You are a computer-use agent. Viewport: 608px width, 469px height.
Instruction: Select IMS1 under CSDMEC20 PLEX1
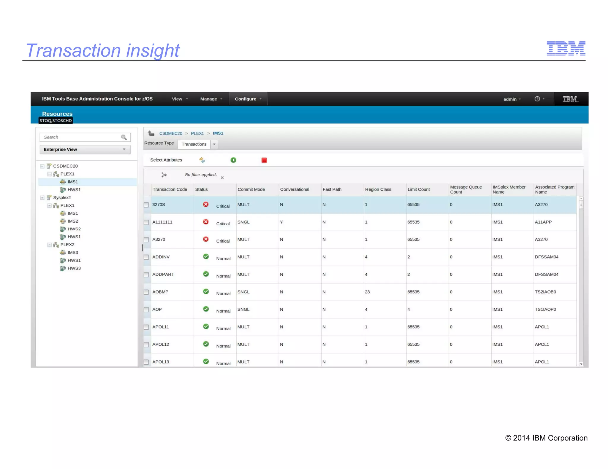point(73,182)
